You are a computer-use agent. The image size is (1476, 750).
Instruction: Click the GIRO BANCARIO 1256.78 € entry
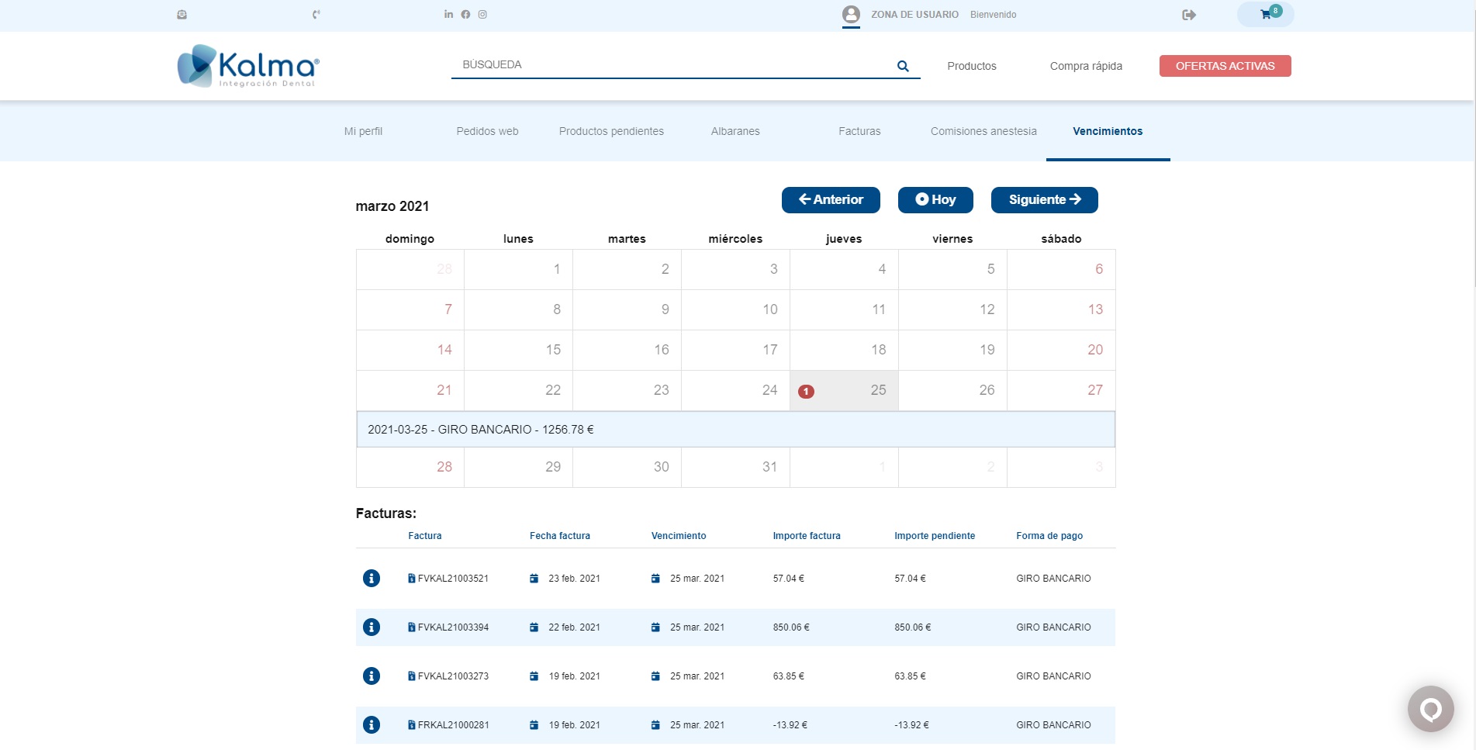click(x=735, y=429)
